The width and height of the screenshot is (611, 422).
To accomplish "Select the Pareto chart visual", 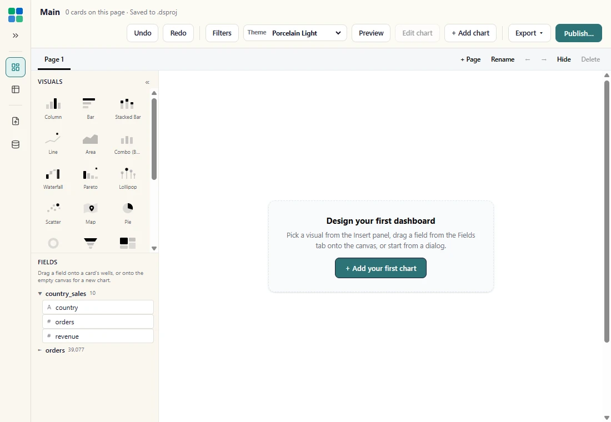I will [91, 178].
